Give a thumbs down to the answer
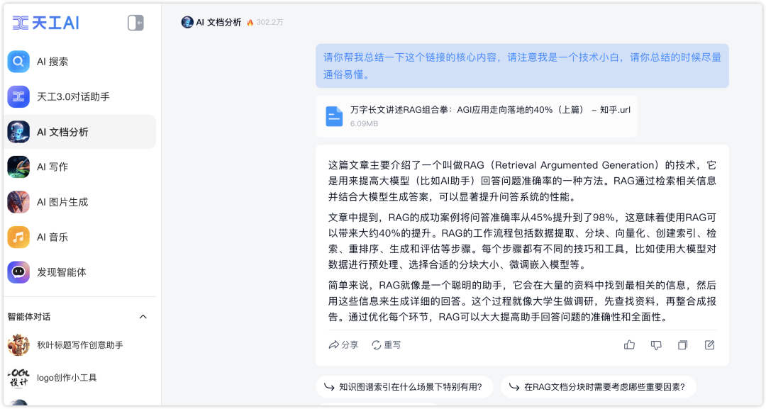The width and height of the screenshot is (766, 409). click(x=656, y=344)
